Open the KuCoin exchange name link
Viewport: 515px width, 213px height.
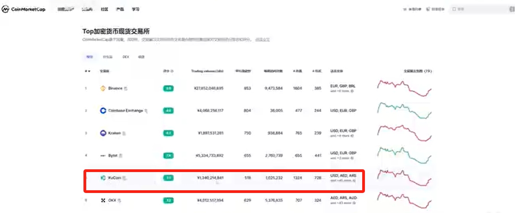tap(114, 177)
